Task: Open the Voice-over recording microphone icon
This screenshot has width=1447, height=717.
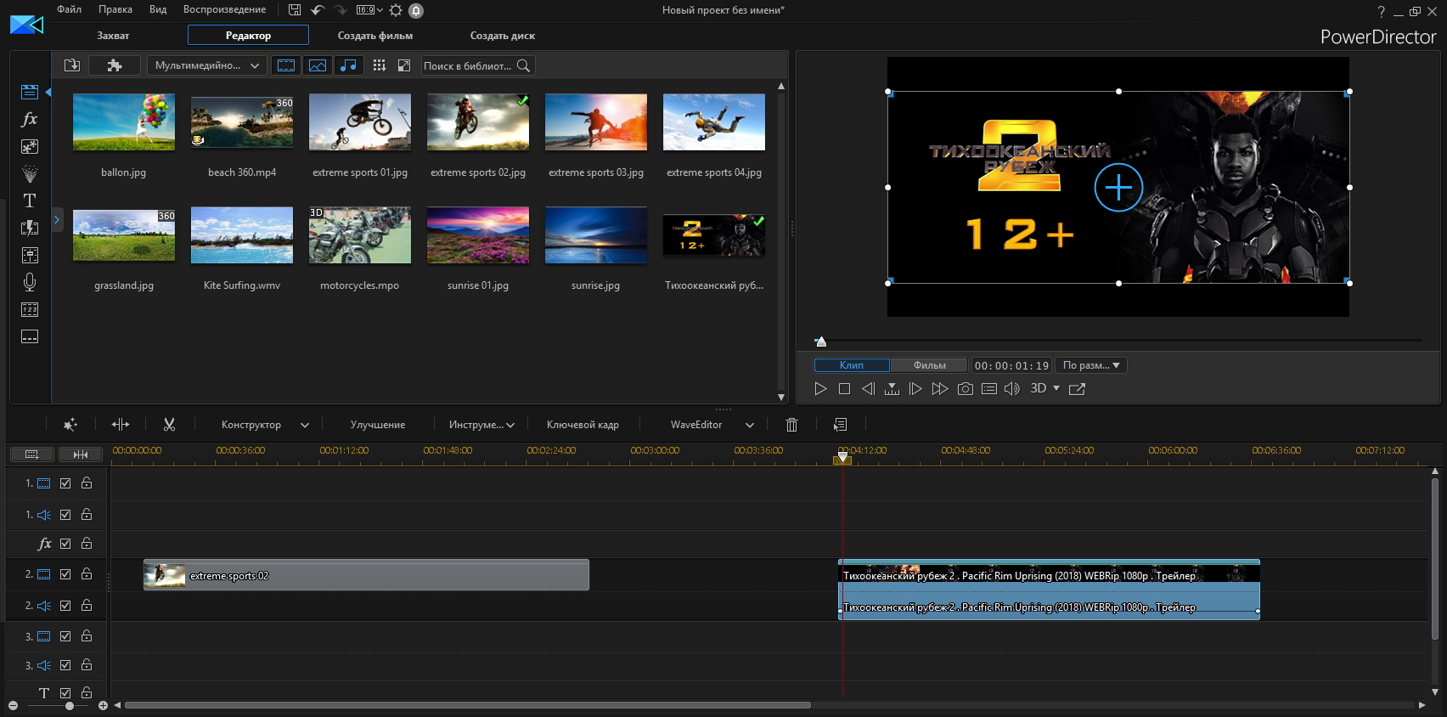Action: coord(30,282)
